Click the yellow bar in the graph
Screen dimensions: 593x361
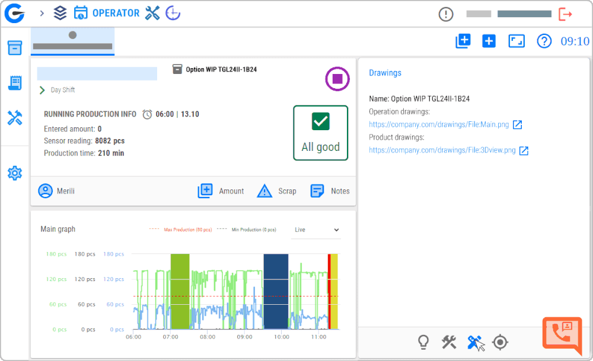pyautogui.click(x=334, y=291)
